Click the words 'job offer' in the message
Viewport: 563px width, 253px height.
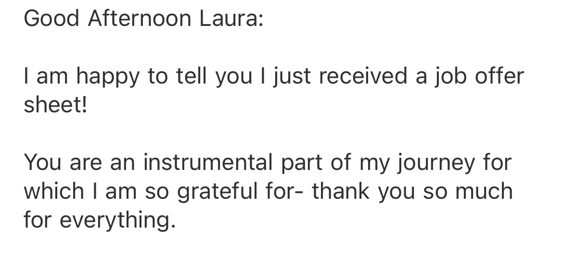(479, 77)
